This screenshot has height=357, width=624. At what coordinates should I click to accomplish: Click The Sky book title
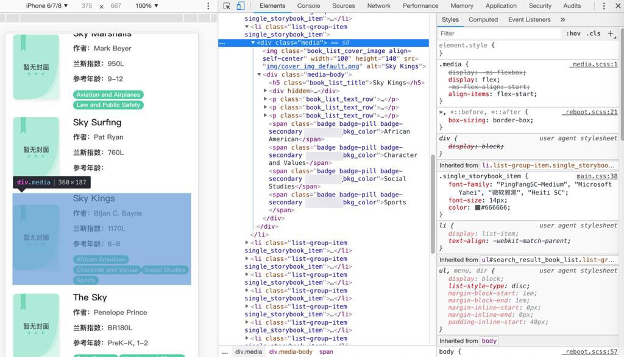(x=90, y=297)
